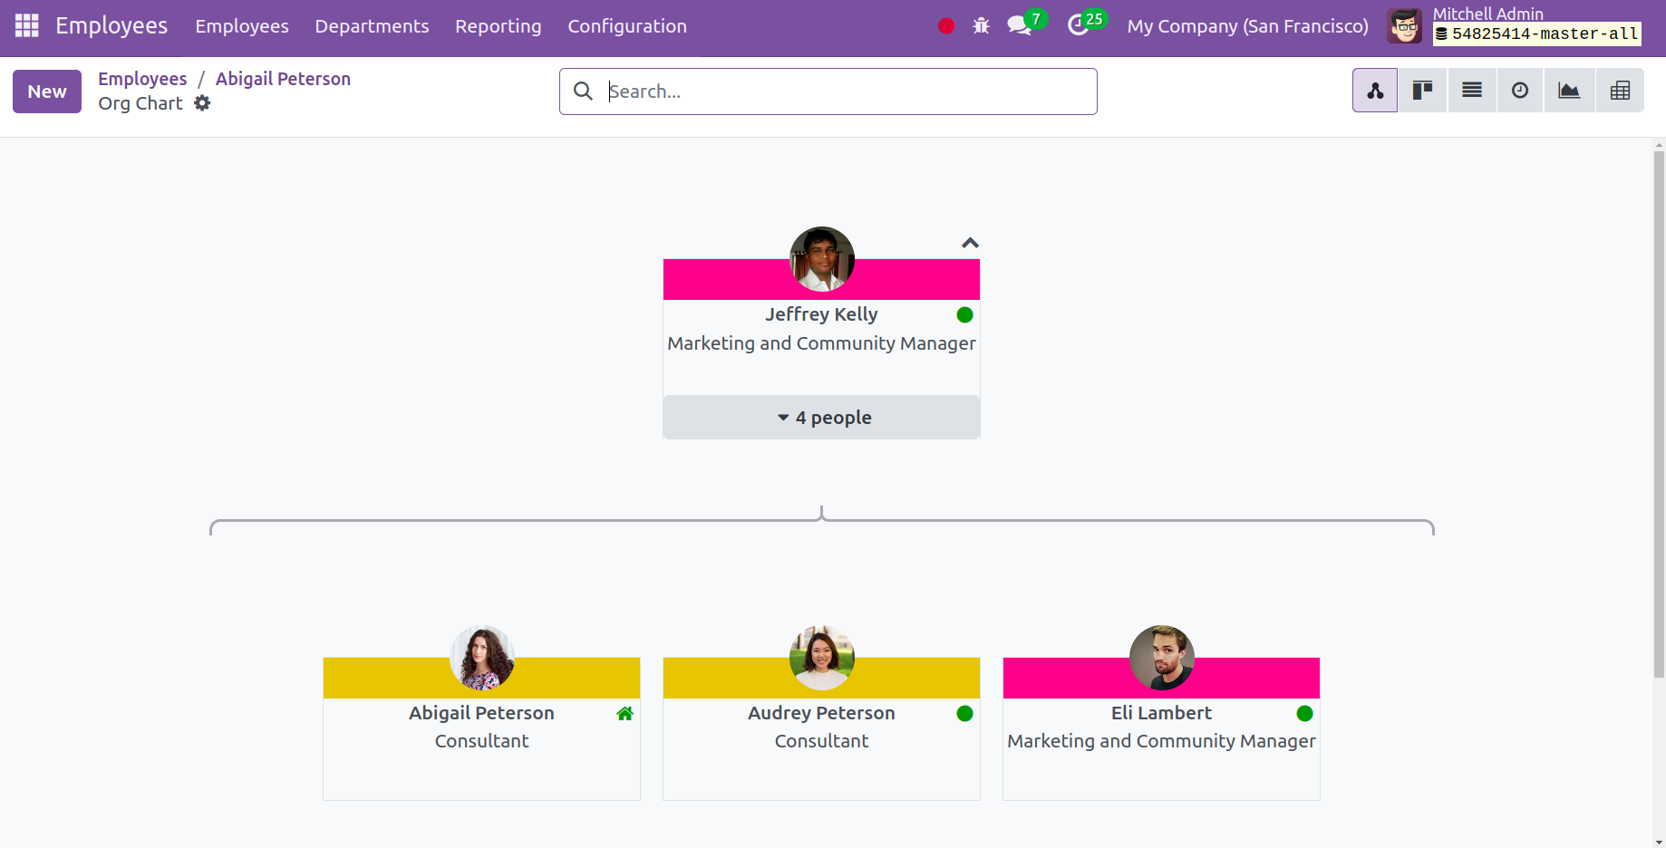Switch to hierarchy org chart view
Image resolution: width=1666 pixels, height=848 pixels.
(1375, 91)
